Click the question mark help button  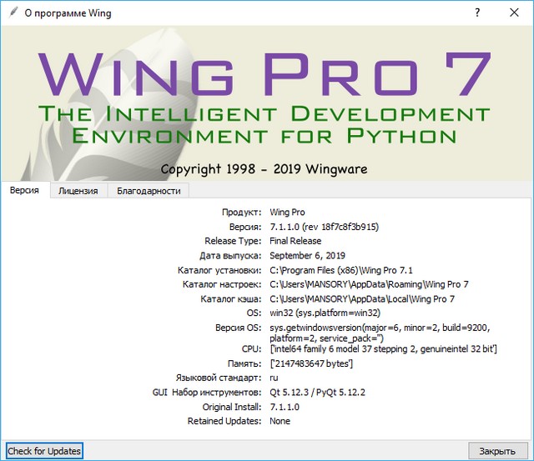click(x=477, y=13)
